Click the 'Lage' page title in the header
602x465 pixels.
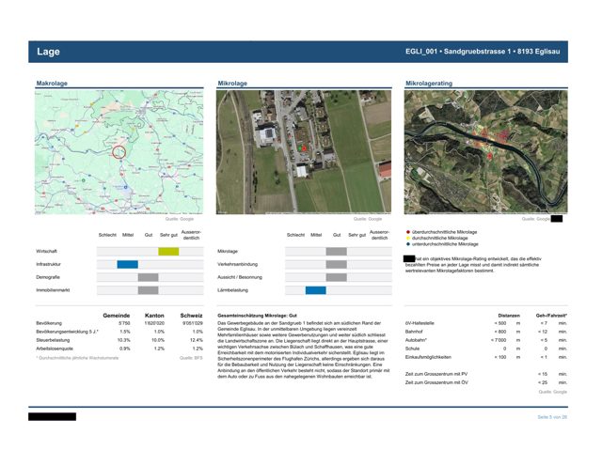48,52
